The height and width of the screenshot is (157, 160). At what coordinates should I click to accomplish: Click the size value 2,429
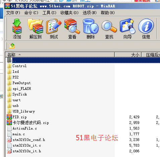click(x=134, y=117)
